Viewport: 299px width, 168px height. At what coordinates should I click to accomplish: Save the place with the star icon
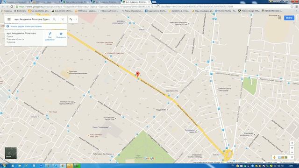point(61,35)
